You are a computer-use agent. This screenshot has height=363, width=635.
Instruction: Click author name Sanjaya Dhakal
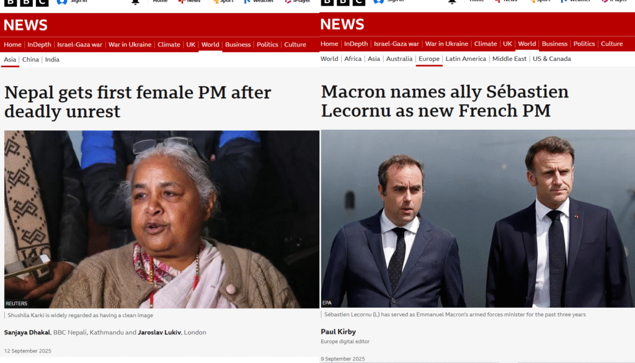pyautogui.click(x=27, y=333)
